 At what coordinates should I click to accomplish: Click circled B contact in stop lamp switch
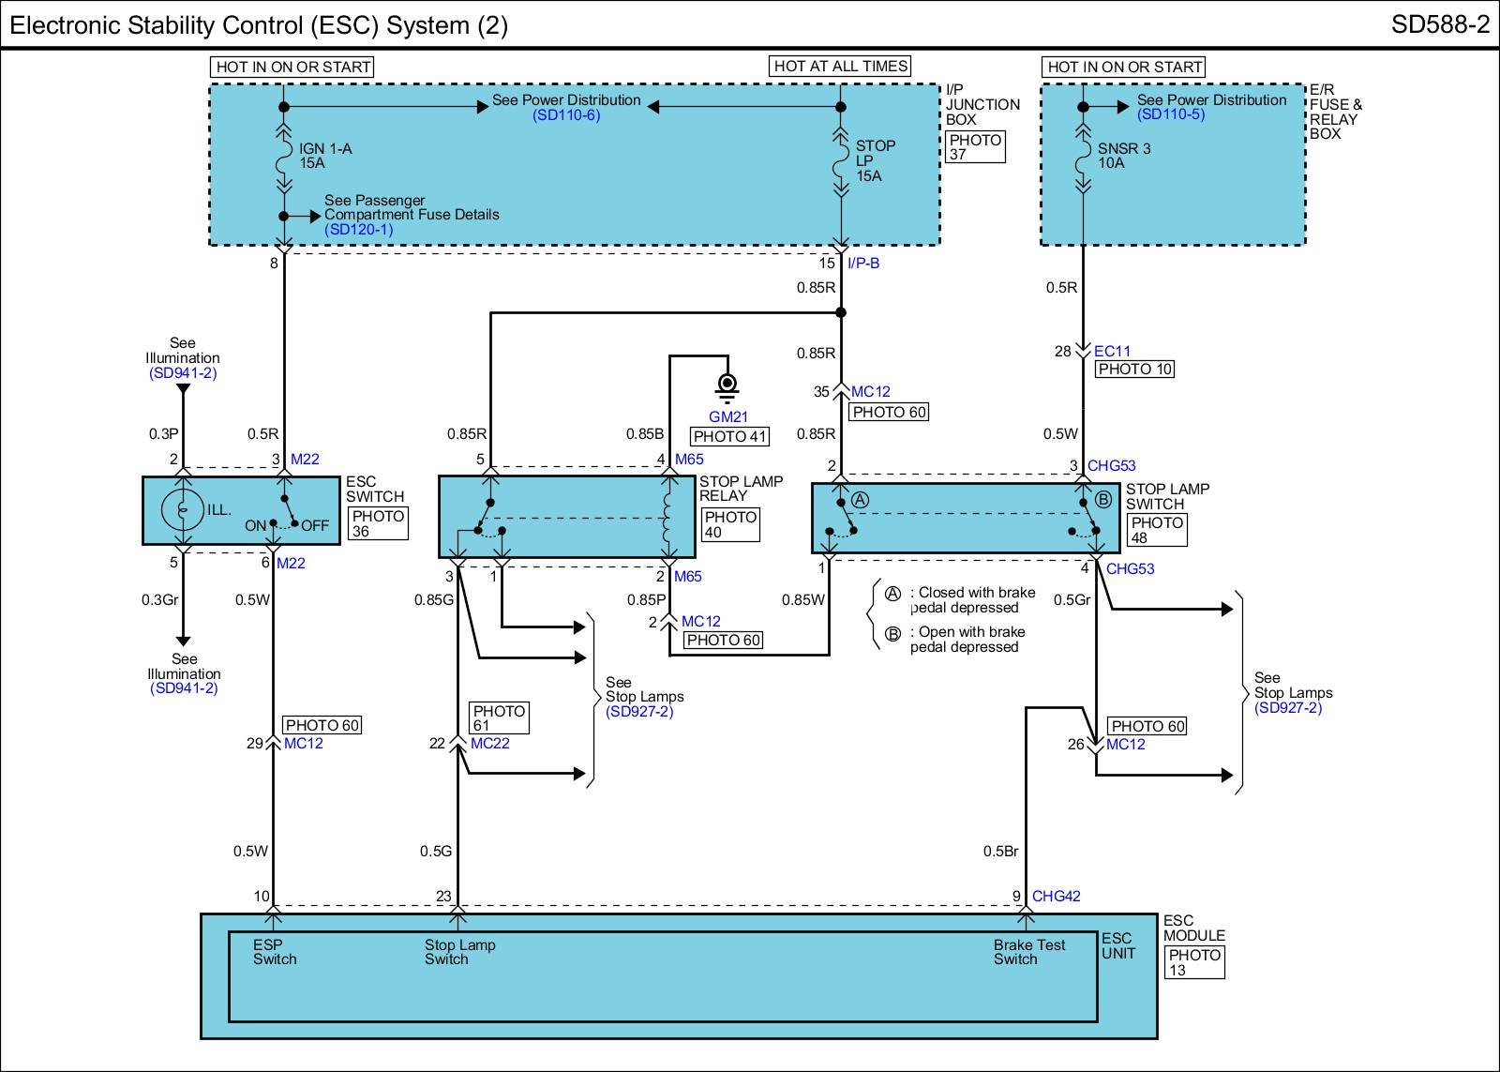coord(1103,500)
